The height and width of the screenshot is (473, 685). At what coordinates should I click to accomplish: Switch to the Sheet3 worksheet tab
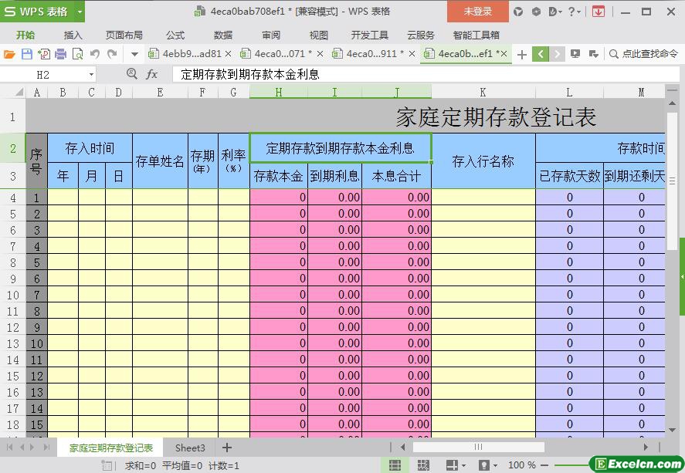[x=190, y=448]
